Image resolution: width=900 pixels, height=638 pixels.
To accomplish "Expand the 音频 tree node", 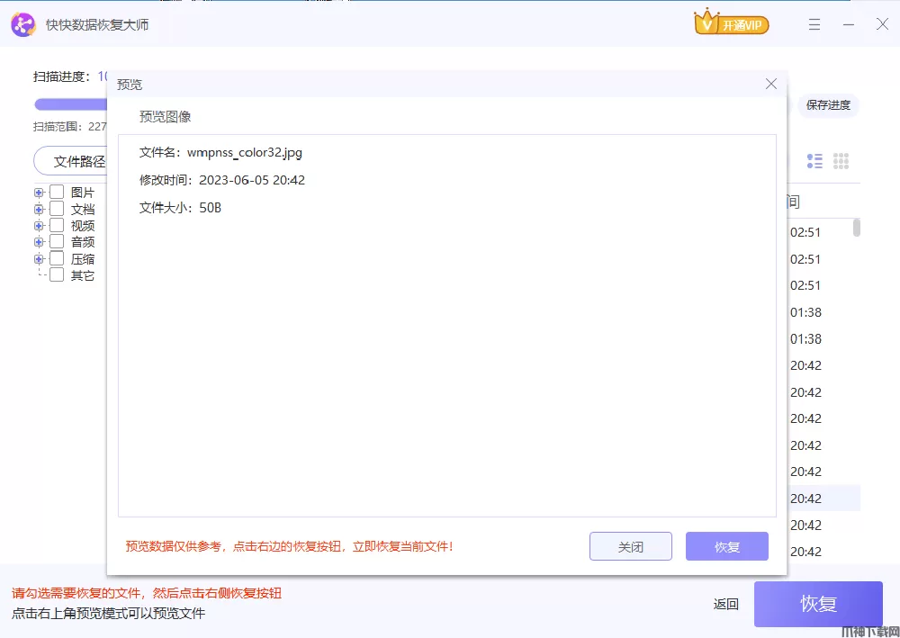I will pyautogui.click(x=39, y=242).
